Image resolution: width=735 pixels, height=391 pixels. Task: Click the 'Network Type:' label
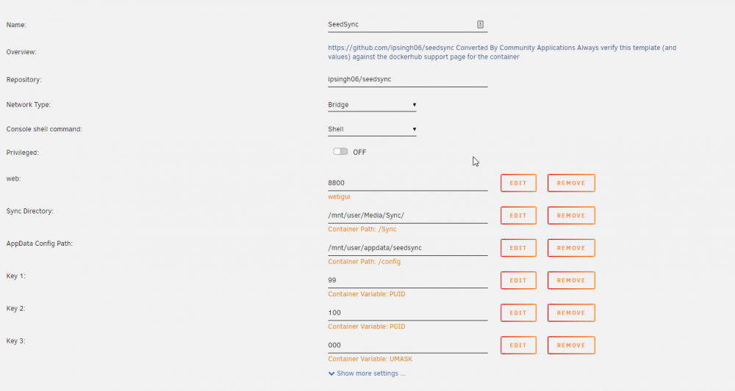point(28,105)
